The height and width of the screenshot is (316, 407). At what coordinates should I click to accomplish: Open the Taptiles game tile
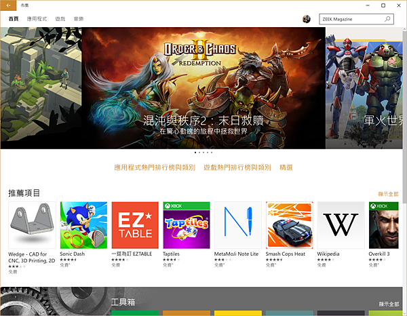pos(187,225)
